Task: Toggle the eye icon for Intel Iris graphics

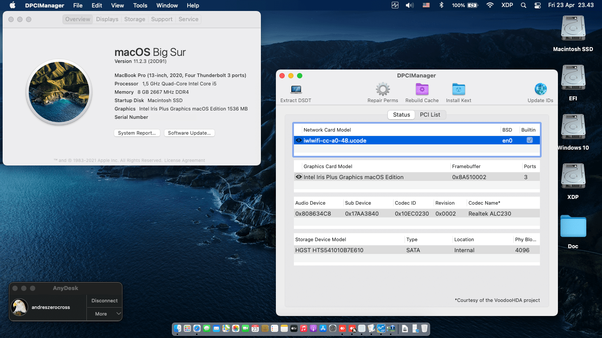Action: (299, 177)
